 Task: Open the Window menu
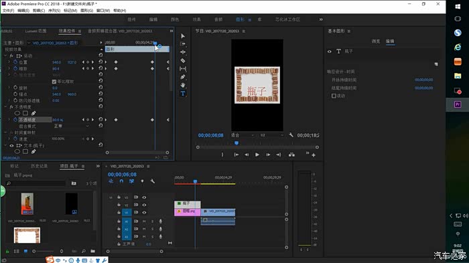[103, 11]
